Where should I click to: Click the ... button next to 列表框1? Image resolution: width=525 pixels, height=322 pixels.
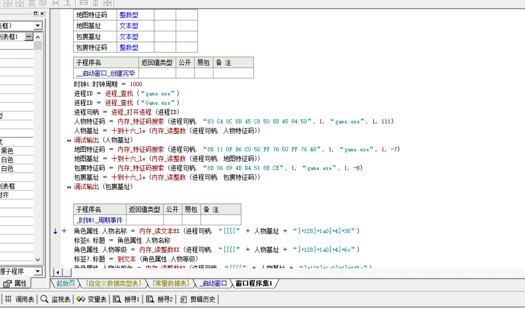pos(28,36)
